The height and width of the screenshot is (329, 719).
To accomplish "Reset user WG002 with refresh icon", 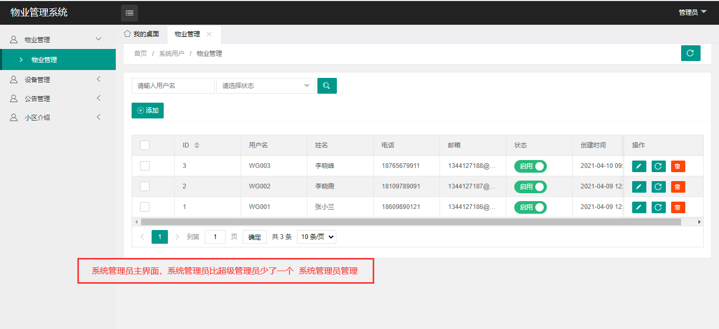I will pyautogui.click(x=658, y=187).
